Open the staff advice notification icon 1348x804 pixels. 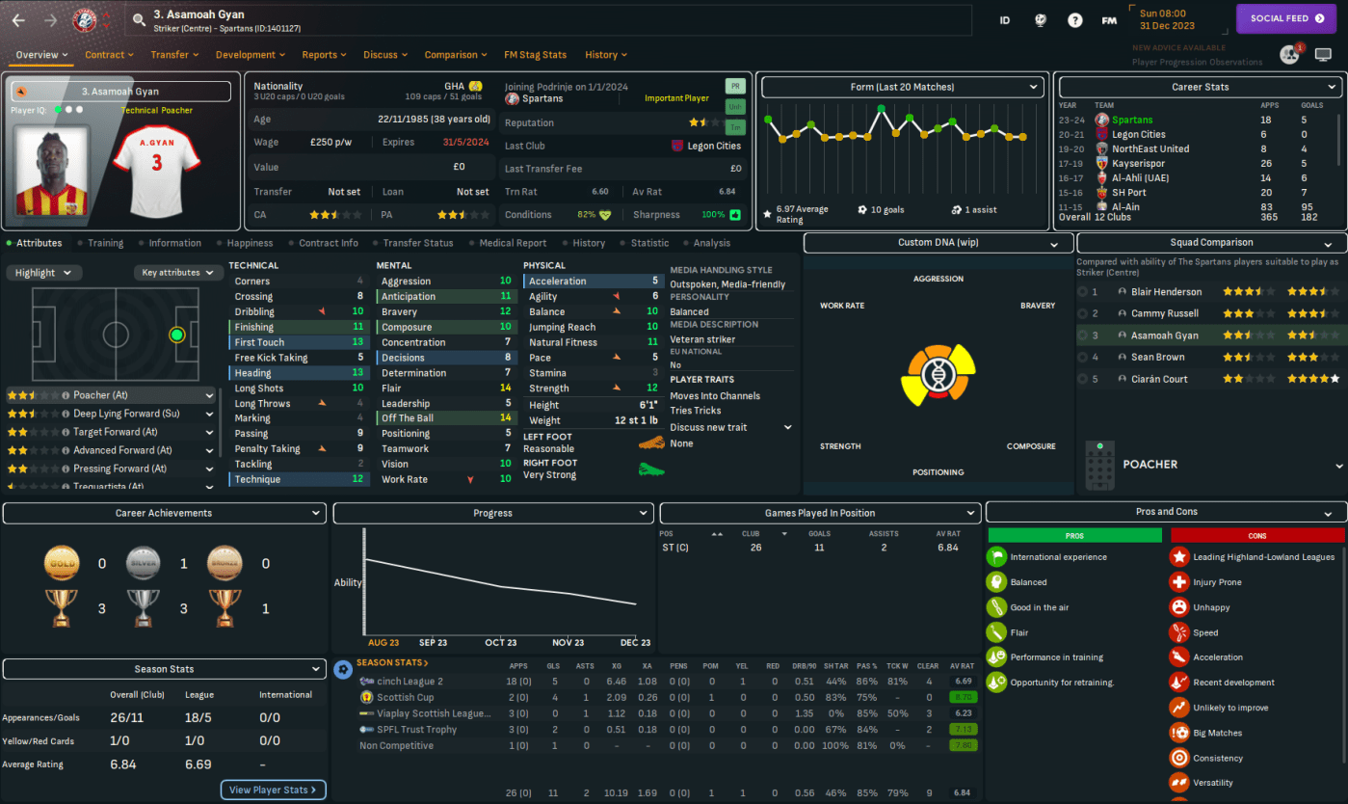click(1289, 55)
